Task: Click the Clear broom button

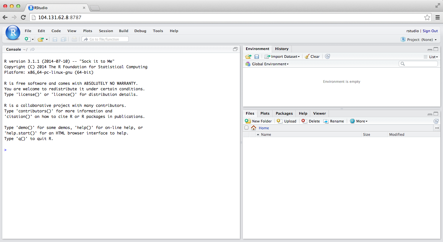Action: 312,57
